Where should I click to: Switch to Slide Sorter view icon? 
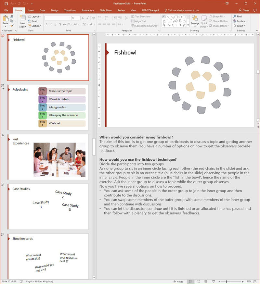click(198, 281)
